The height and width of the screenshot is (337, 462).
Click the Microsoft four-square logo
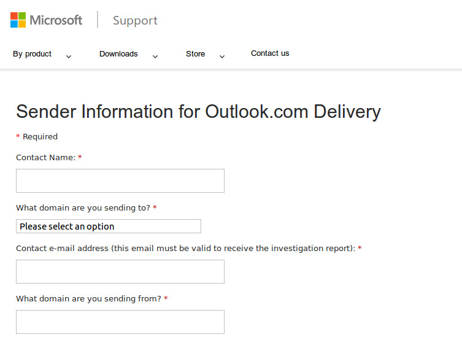point(18,20)
